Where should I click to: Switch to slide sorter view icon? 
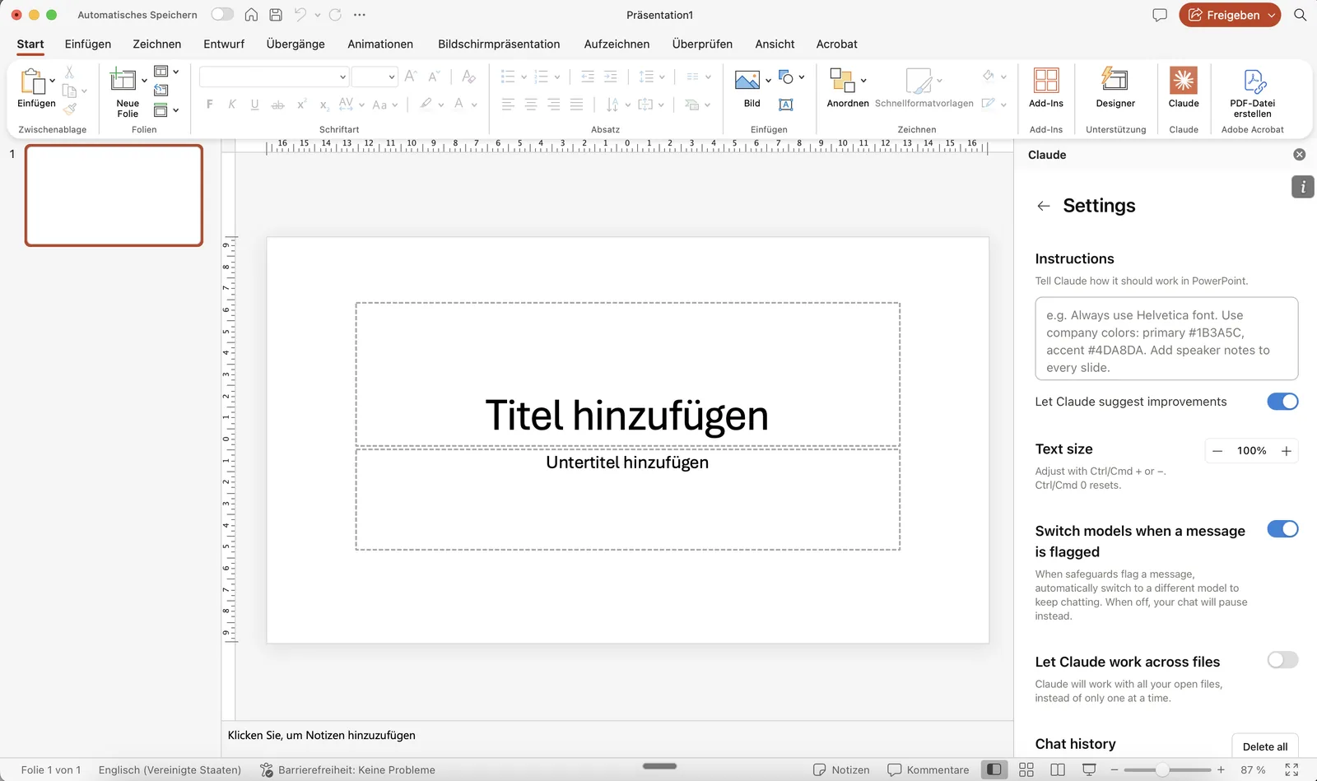(1026, 769)
